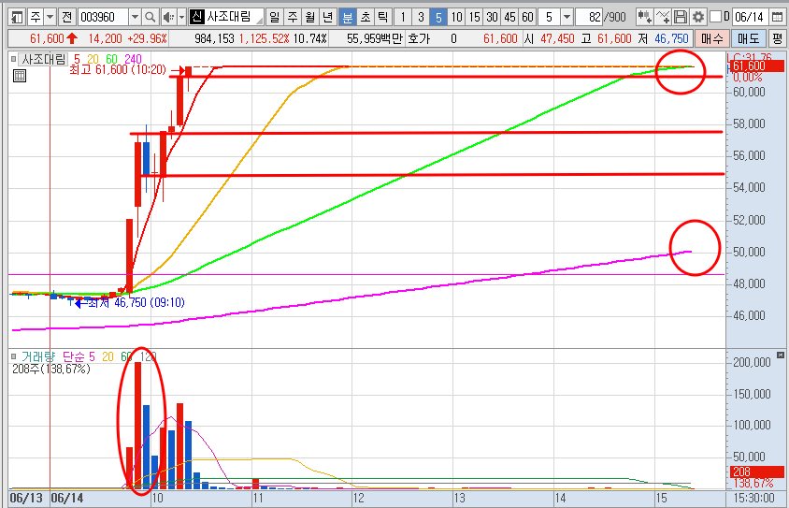Select the 1 minute interval button
The height and width of the screenshot is (508, 789).
pos(403,17)
